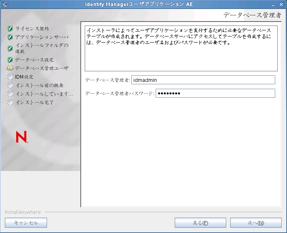Image resolution: width=287 pixels, height=233 pixels.
Task: Click the データベース管理者 heading at top right
Action: pyautogui.click(x=252, y=15)
